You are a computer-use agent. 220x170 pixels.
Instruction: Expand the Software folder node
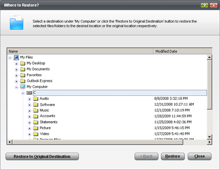pos(29,105)
